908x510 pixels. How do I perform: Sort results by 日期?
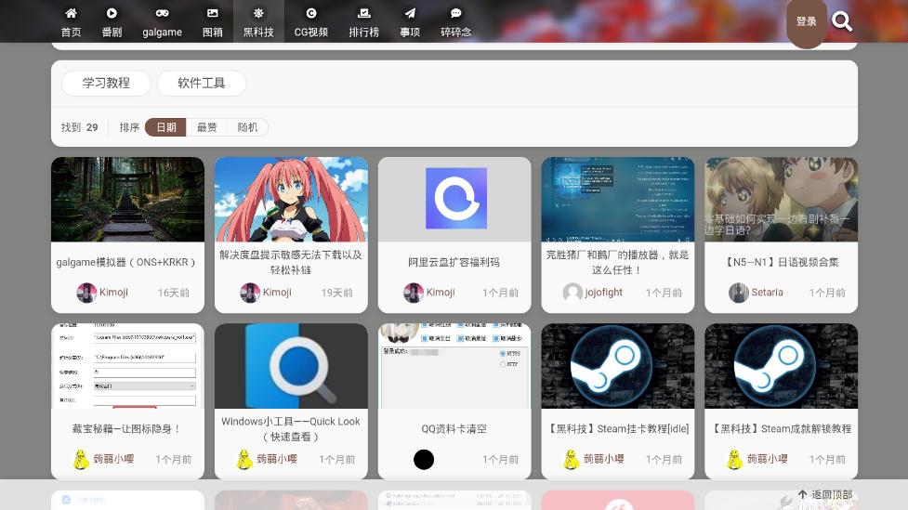click(x=165, y=127)
